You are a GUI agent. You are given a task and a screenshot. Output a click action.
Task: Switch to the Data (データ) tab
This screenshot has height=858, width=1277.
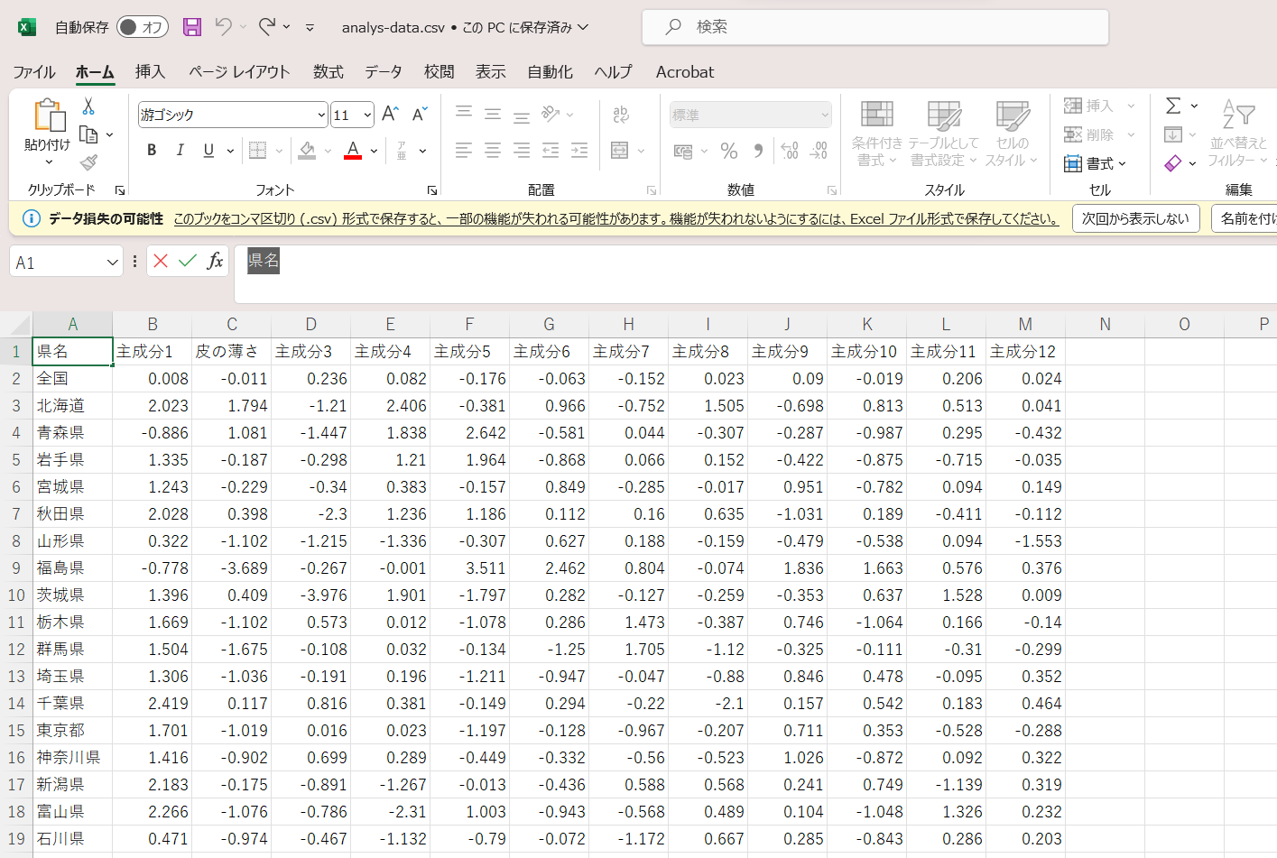pyautogui.click(x=384, y=71)
